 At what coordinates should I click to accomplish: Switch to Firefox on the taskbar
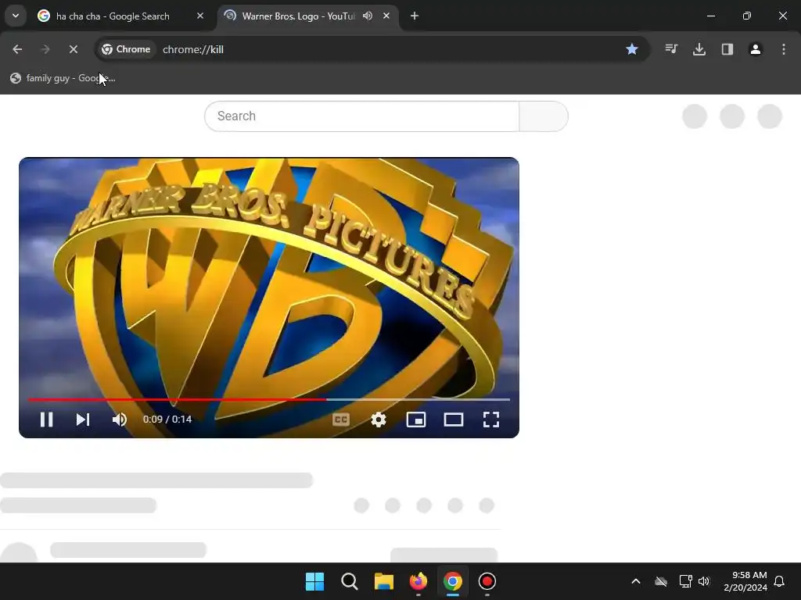pos(418,581)
